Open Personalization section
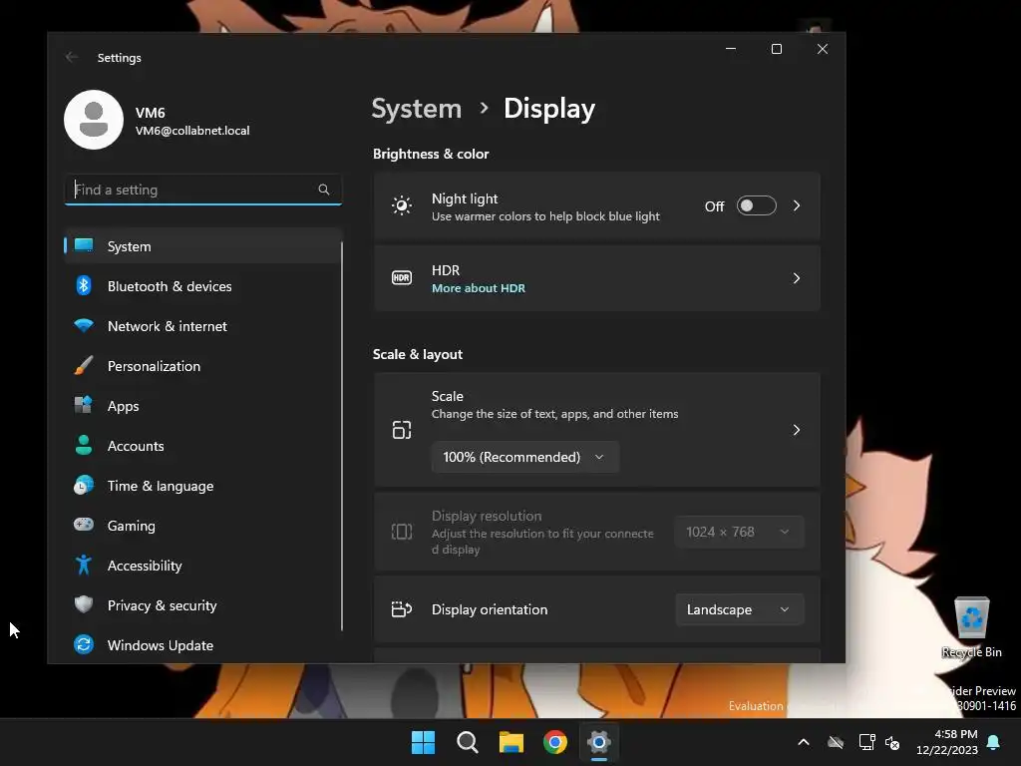 203,365
